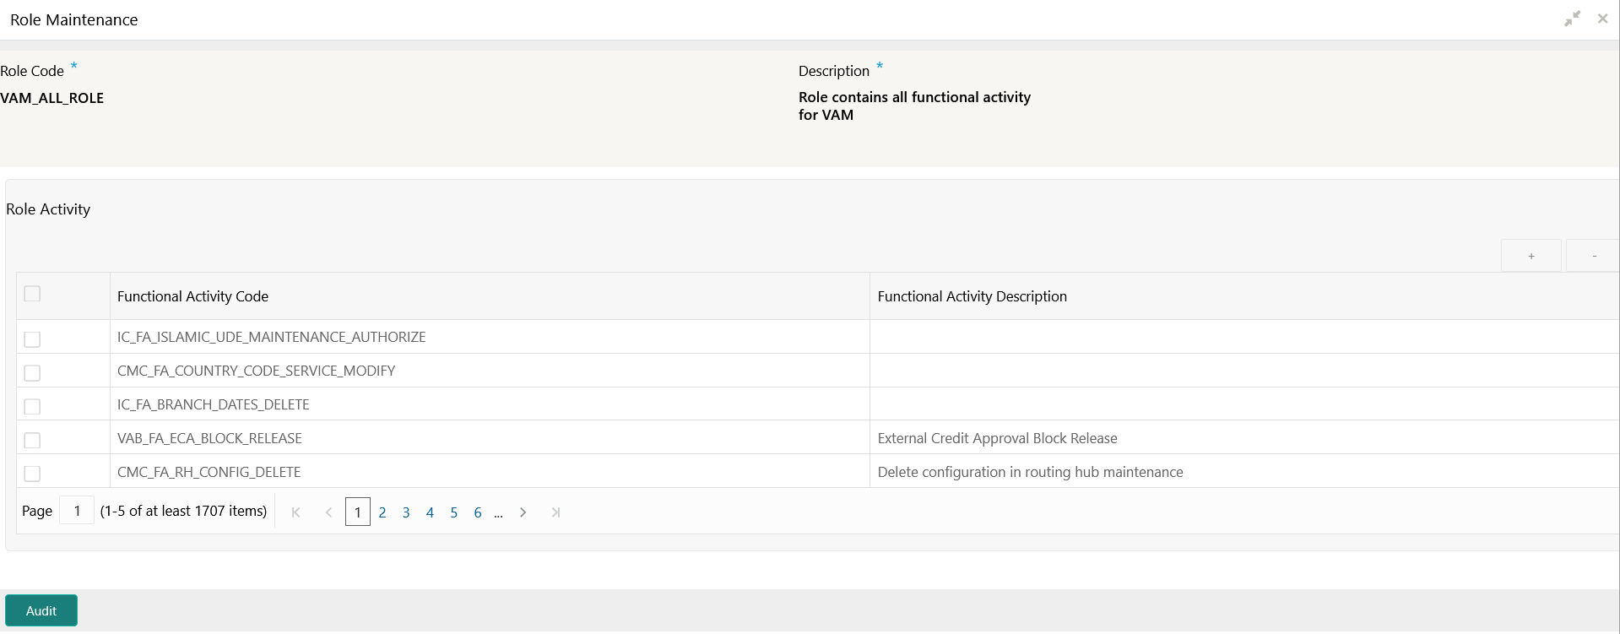Viewport: 1620px width, 634px height.
Task: Open page 2 of the activity list
Action: pyautogui.click(x=382, y=512)
